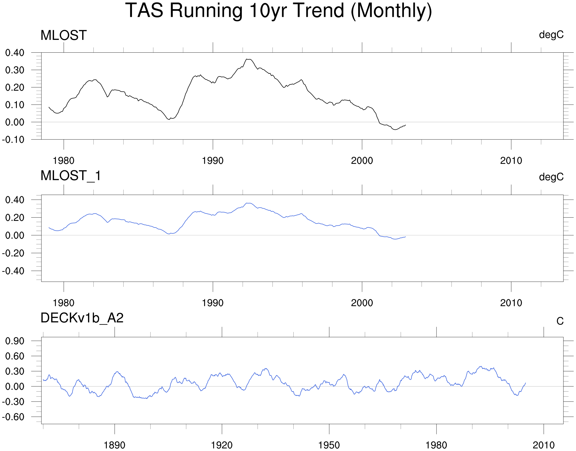Click the degC unit label above top panel
The image size is (576, 451).
click(551, 35)
